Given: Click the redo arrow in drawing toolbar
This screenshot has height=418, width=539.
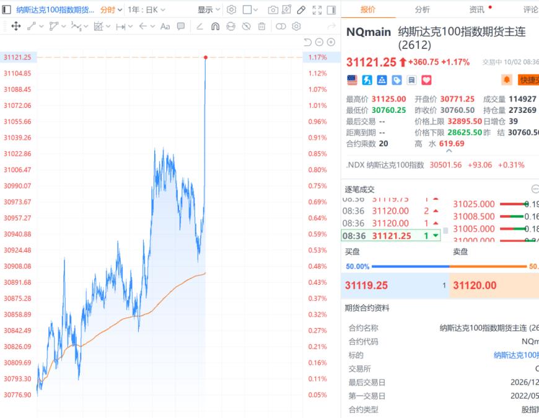Looking at the screenshot, I should 331,26.
